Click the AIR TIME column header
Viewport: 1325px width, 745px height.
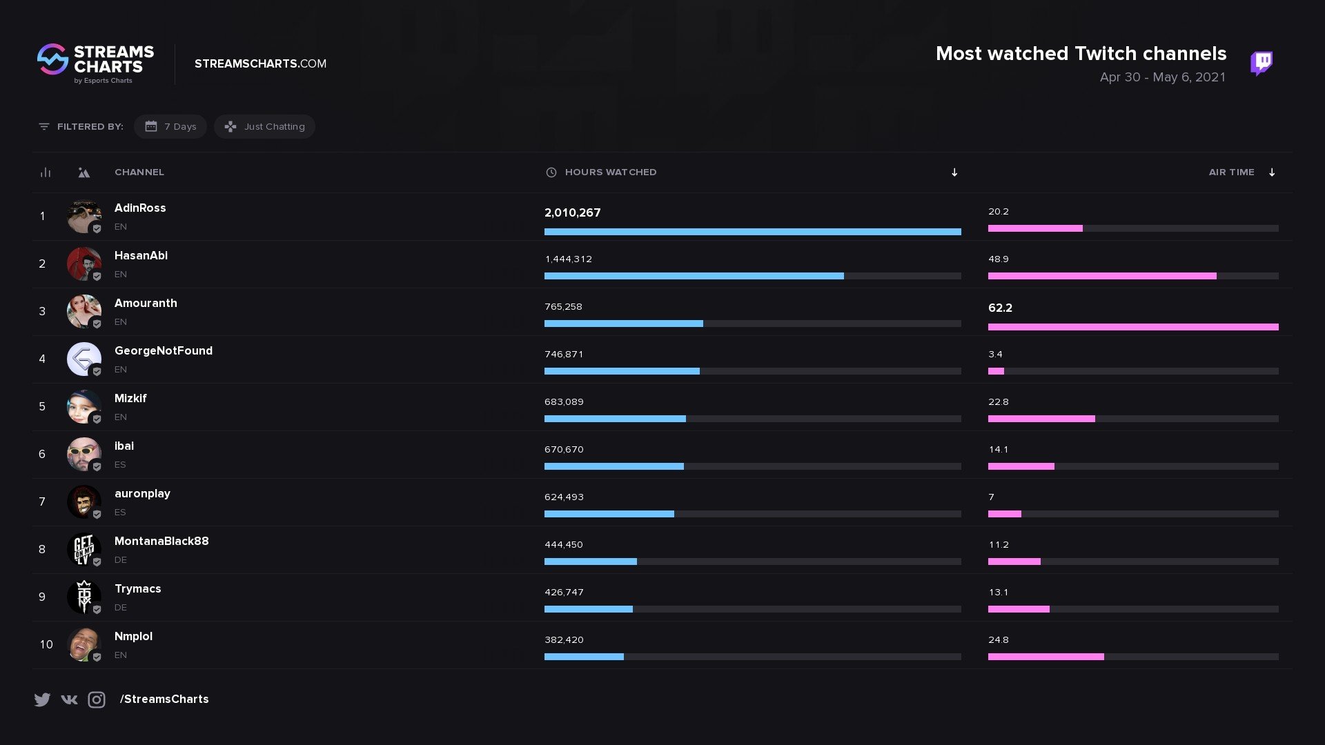pyautogui.click(x=1231, y=172)
